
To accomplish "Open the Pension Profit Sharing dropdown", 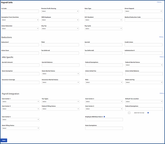I will 60,11.
